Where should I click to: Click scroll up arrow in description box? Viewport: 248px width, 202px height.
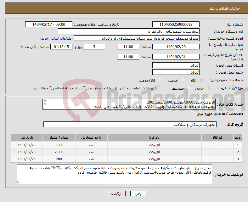click(x=45, y=101)
